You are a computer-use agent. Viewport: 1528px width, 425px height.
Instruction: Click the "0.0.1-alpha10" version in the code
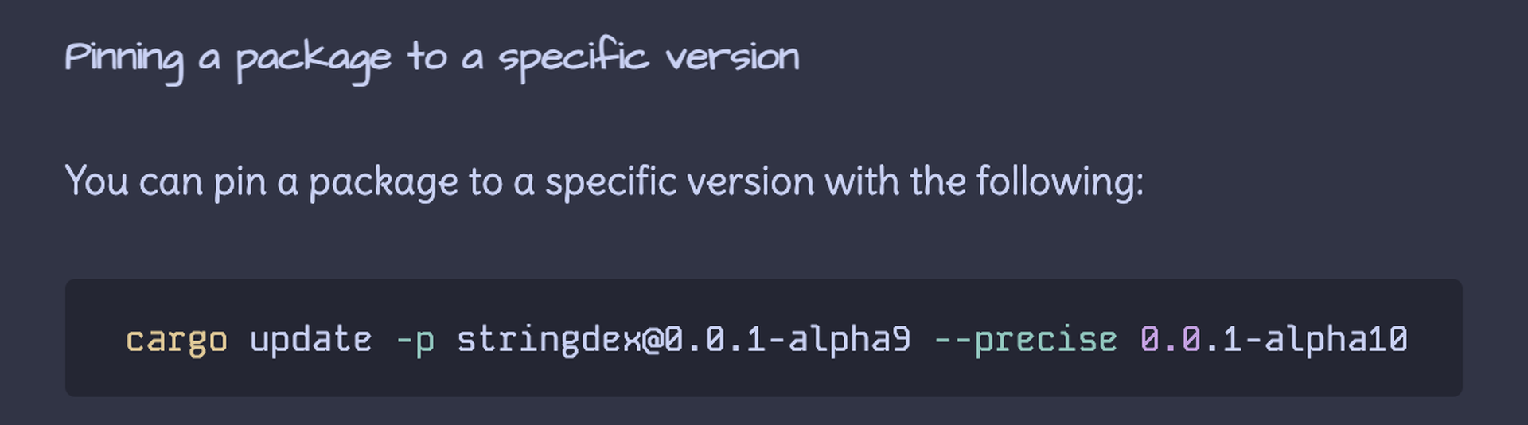tap(1273, 340)
